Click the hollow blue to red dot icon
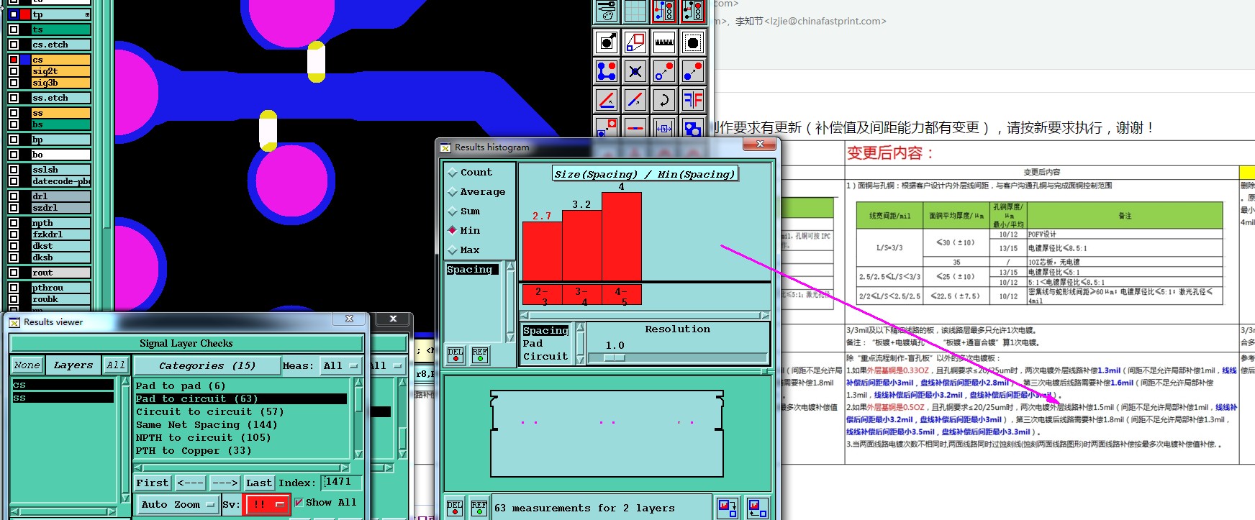Viewport: 1255px width, 520px height. click(664, 71)
